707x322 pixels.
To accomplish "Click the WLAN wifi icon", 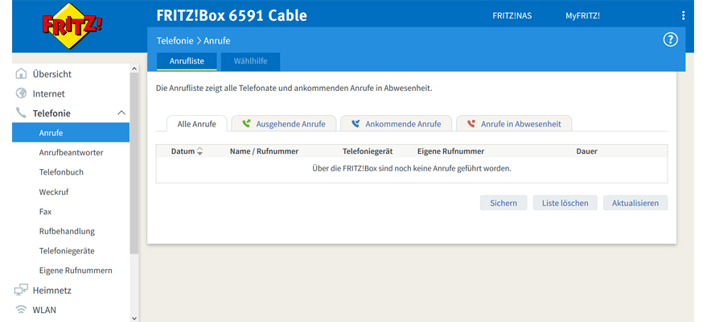I will pos(22,309).
